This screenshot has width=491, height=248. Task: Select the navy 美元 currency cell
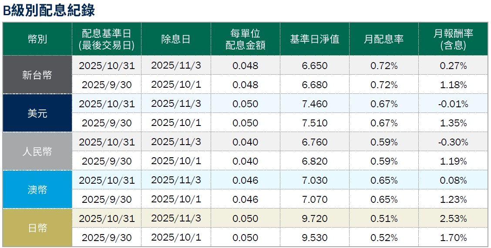click(x=37, y=113)
